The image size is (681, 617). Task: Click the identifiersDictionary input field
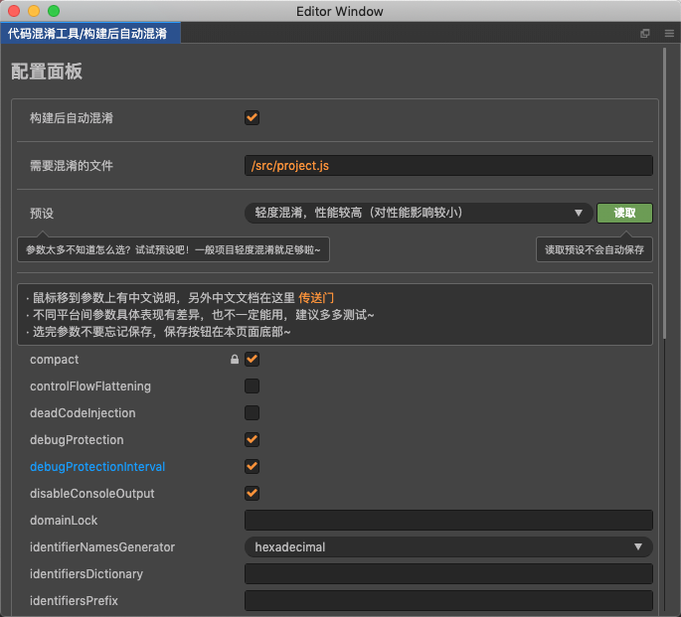pos(448,574)
